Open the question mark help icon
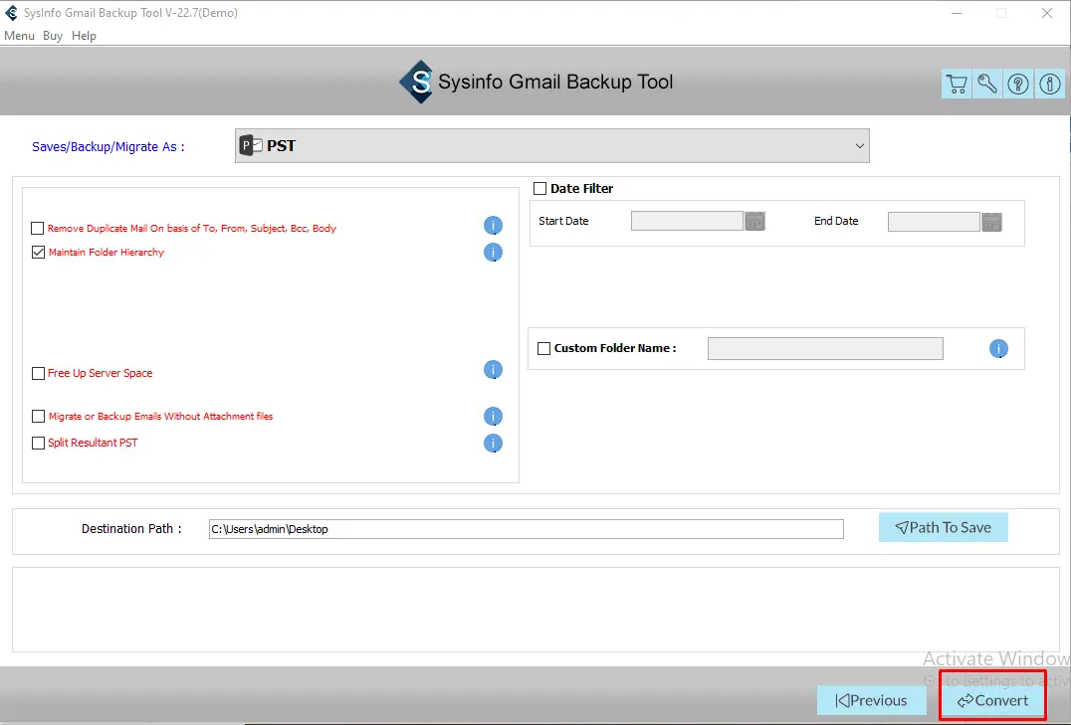The height and width of the screenshot is (725, 1071). pyautogui.click(x=1018, y=84)
